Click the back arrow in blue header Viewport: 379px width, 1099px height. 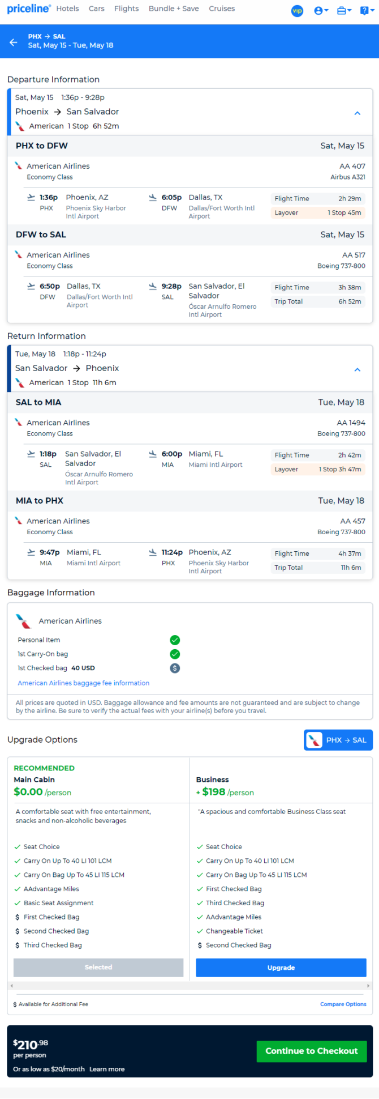pyautogui.click(x=14, y=42)
